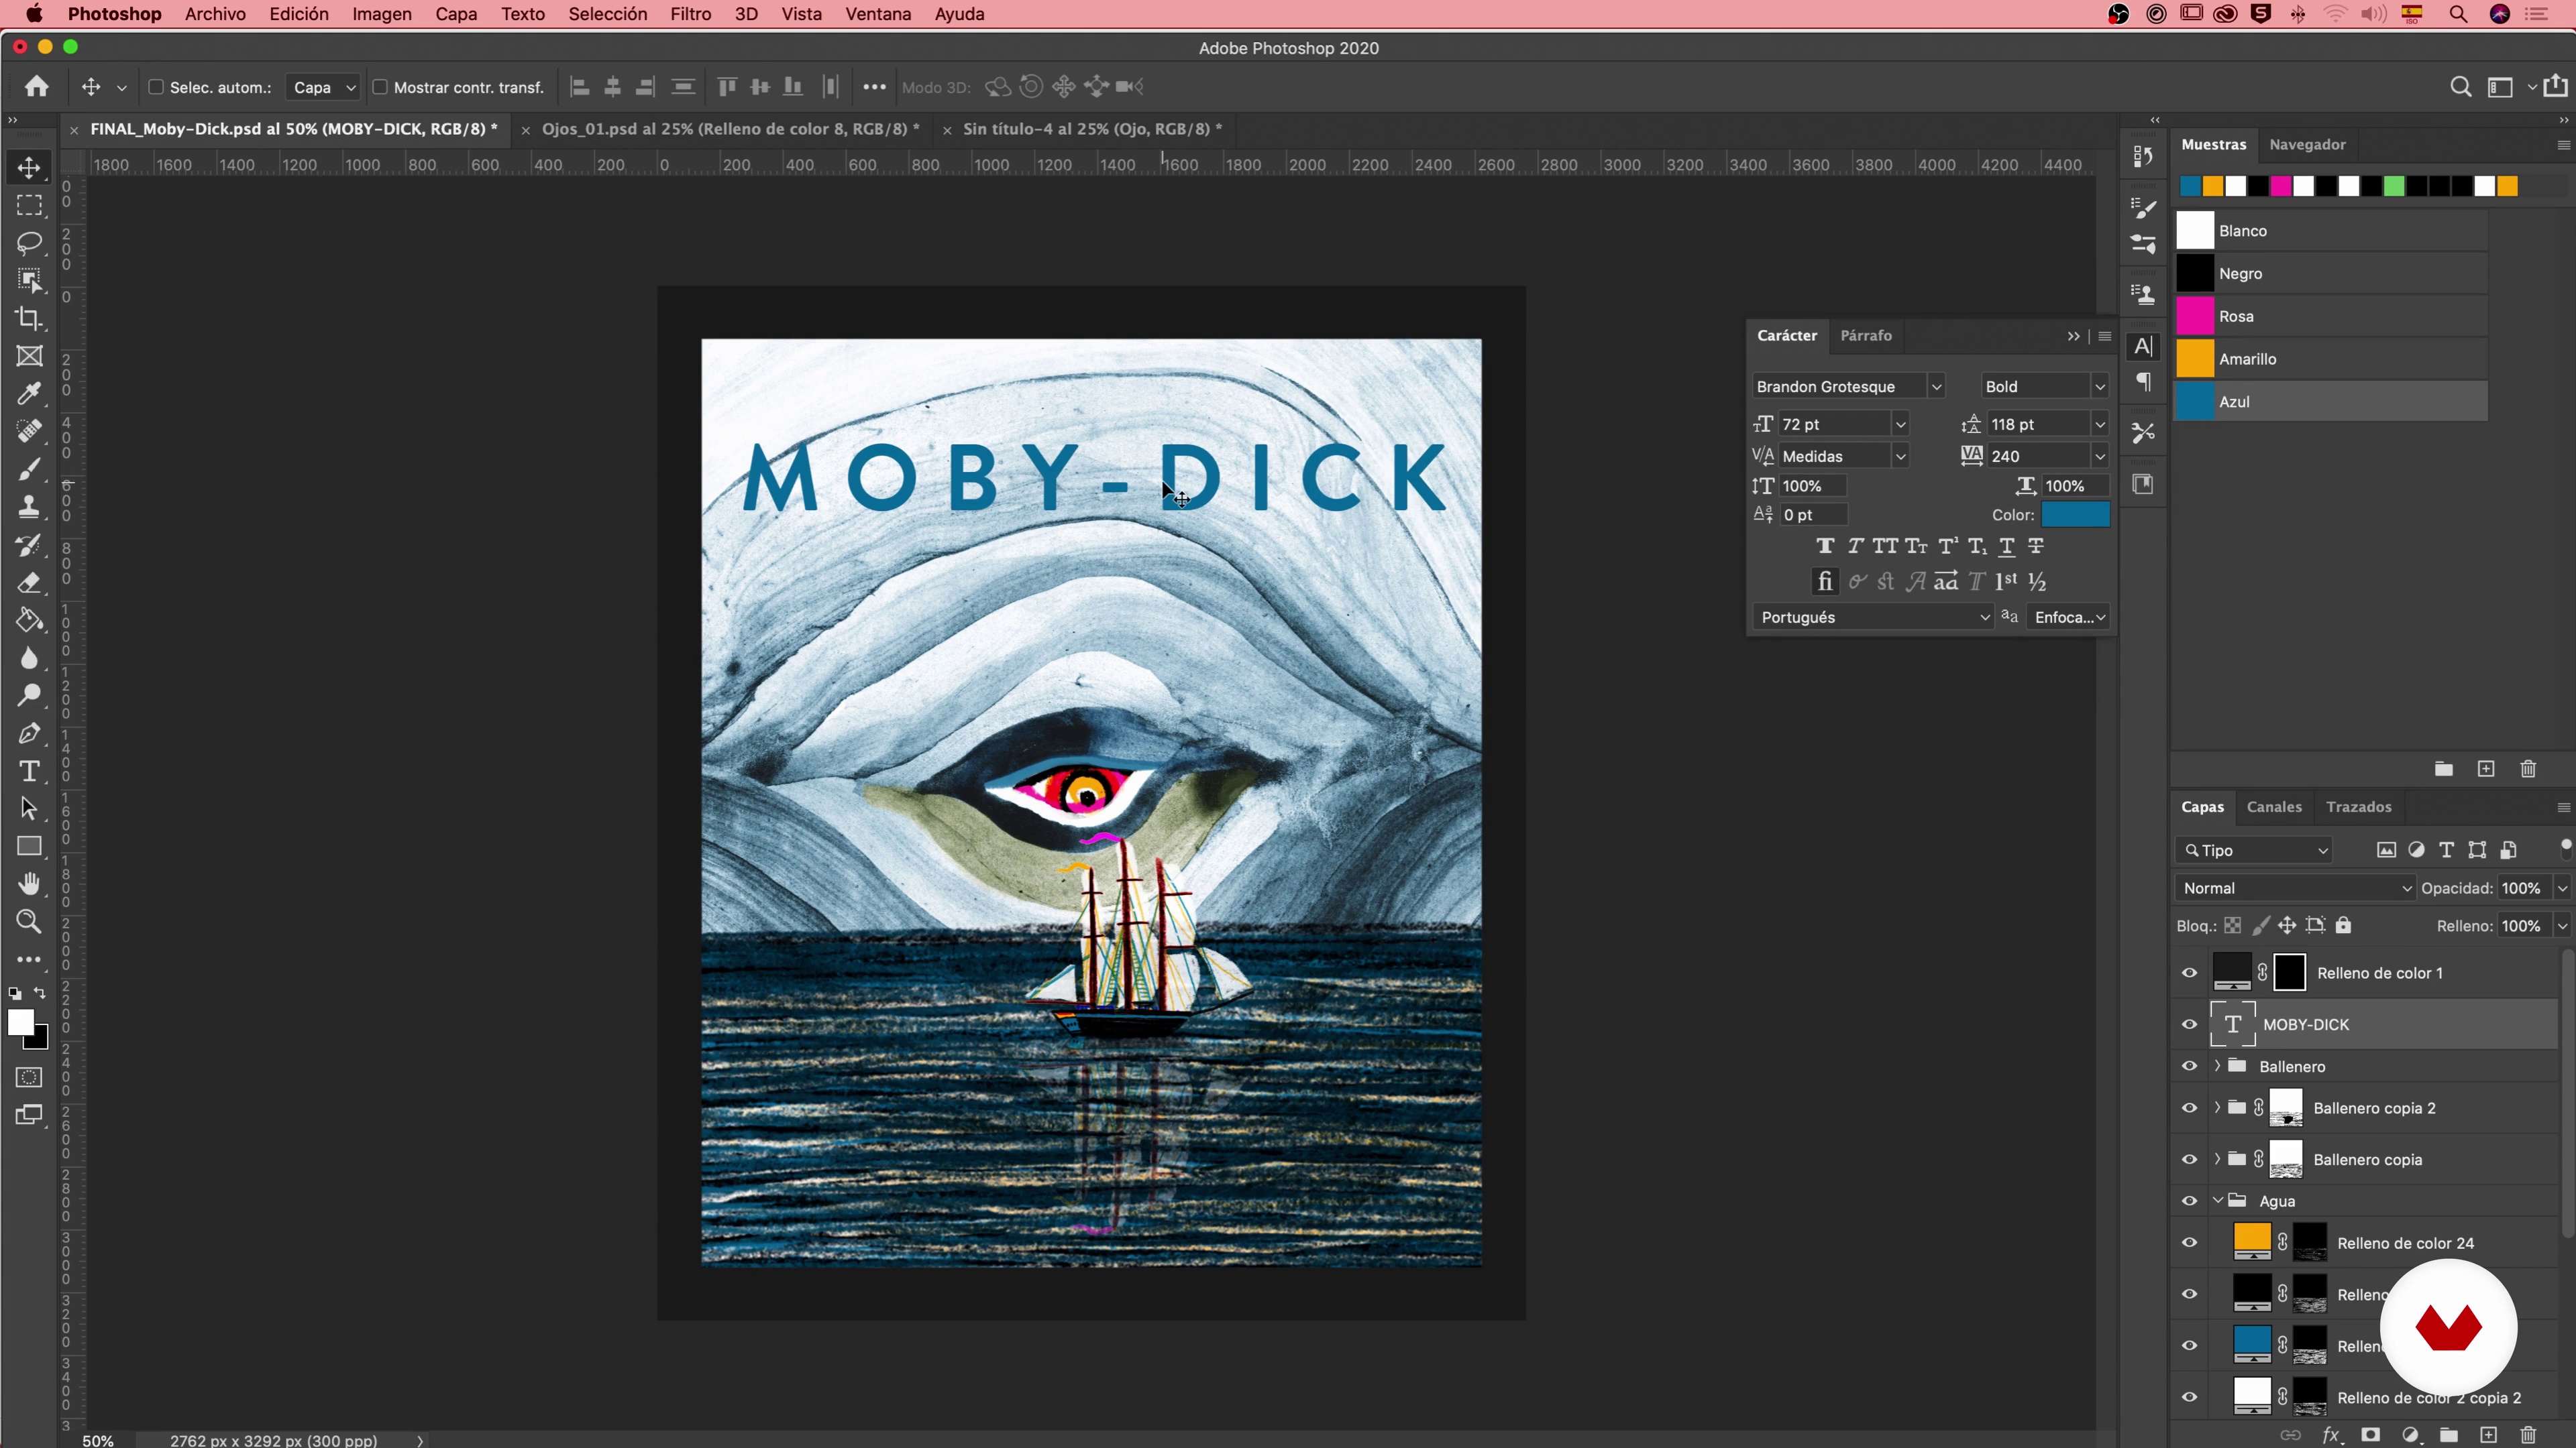Open the Search icon in options bar
This screenshot has height=1448, width=2576.
click(2460, 87)
